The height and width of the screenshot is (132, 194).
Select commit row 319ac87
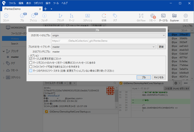pyautogui.click(x=179, y=35)
